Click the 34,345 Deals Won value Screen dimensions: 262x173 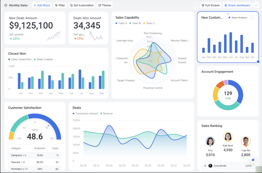(87, 25)
